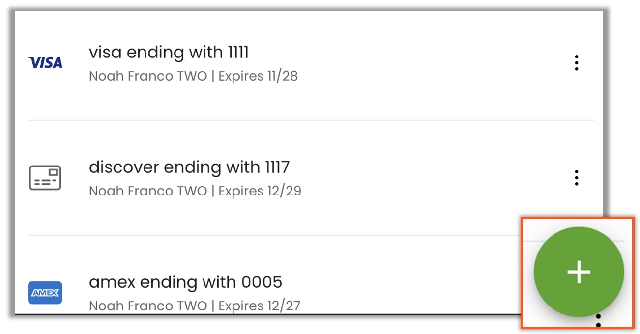Image resolution: width=640 pixels, height=334 pixels.
Task: Click "Noah Franco TWO" name under visa
Action: pos(148,76)
